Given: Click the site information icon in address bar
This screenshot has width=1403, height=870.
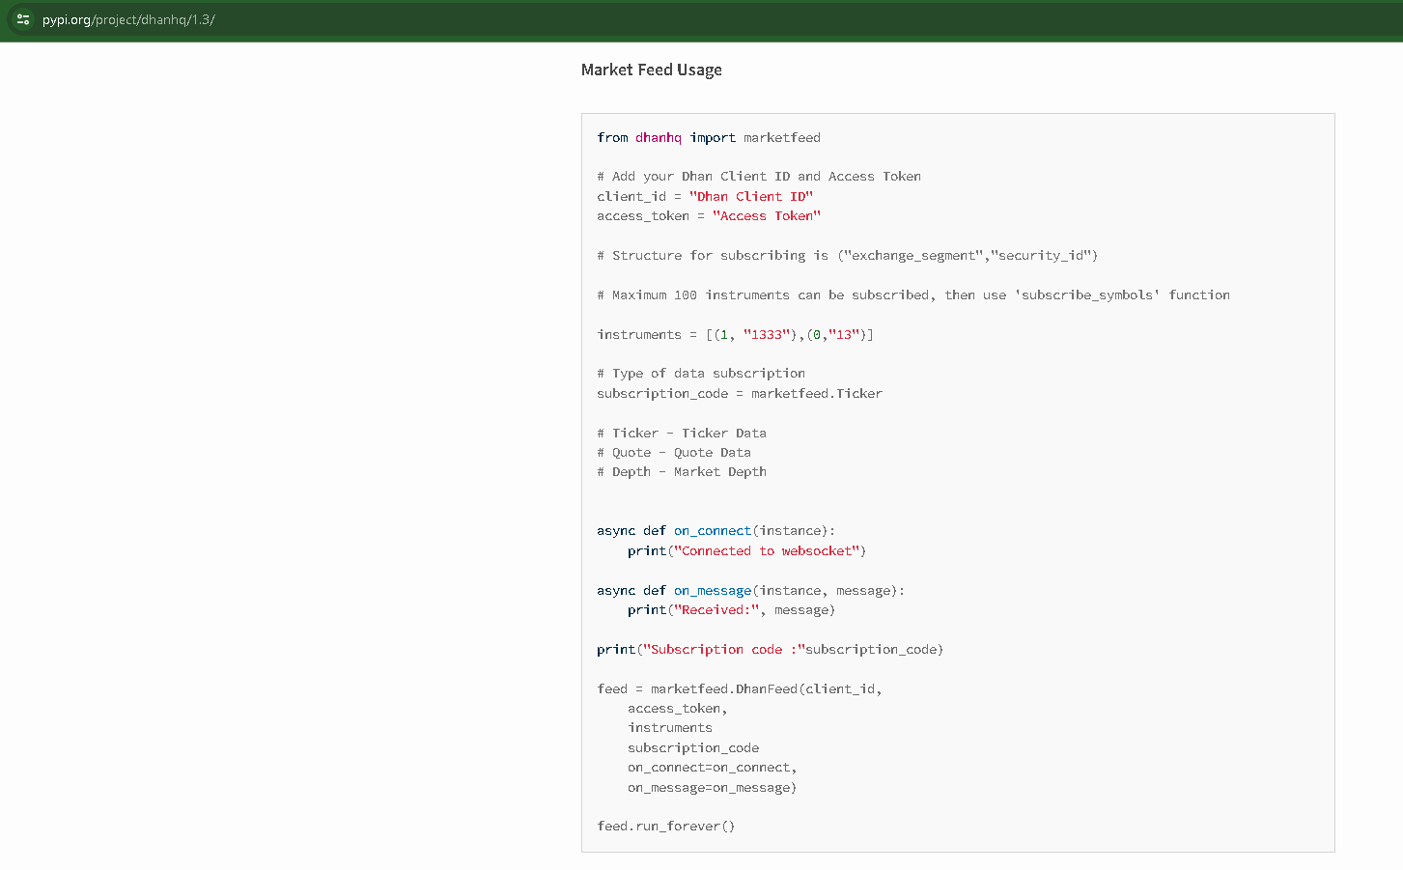Looking at the screenshot, I should coord(23,19).
